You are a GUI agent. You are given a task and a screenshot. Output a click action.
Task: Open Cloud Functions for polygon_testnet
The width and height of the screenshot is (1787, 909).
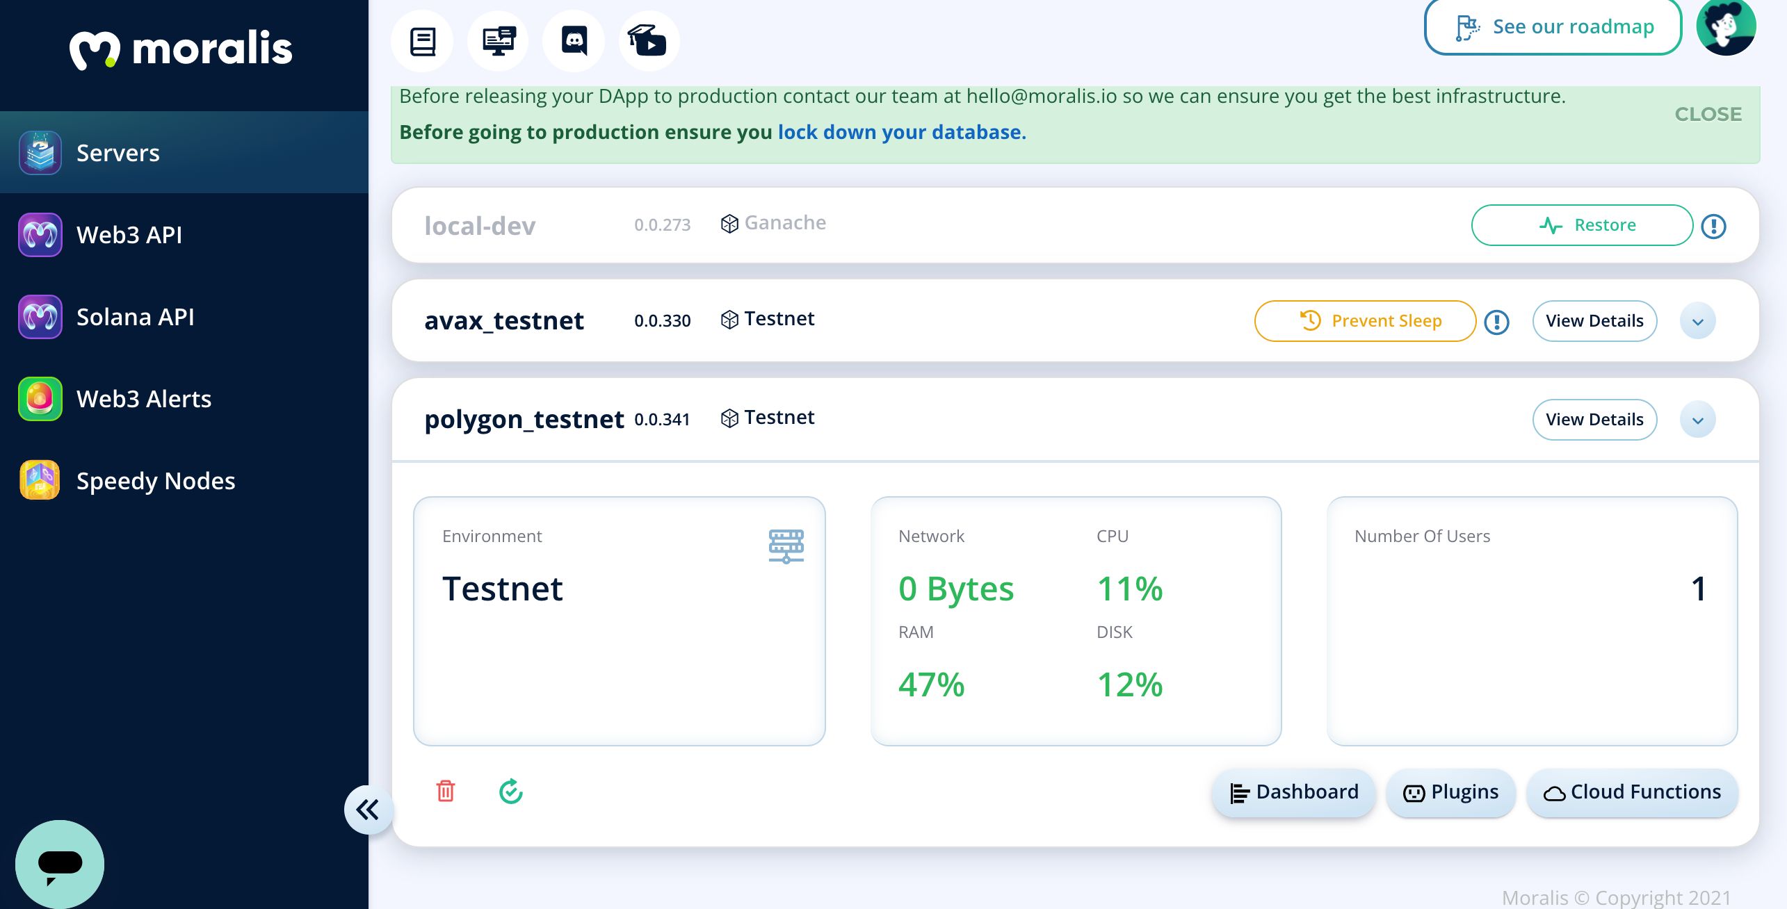(x=1633, y=792)
